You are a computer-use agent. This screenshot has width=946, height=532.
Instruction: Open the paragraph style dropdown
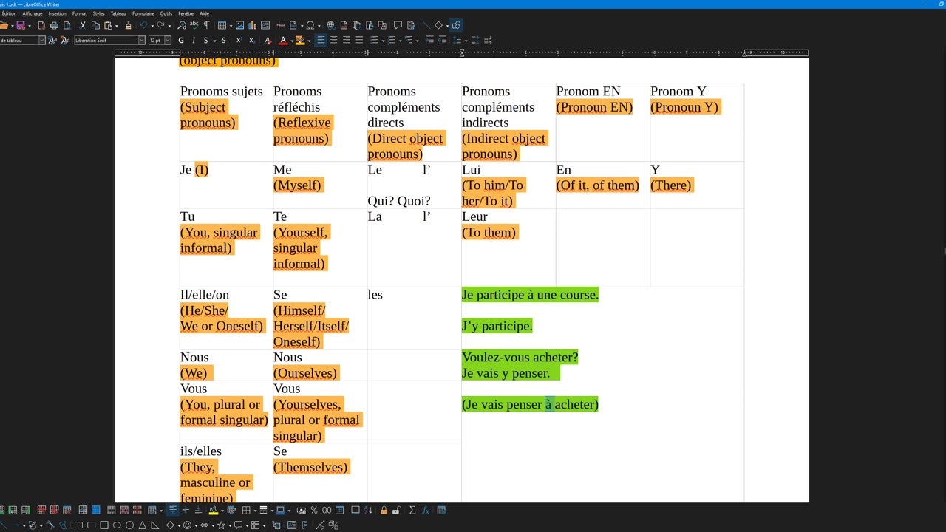pyautogui.click(x=41, y=41)
